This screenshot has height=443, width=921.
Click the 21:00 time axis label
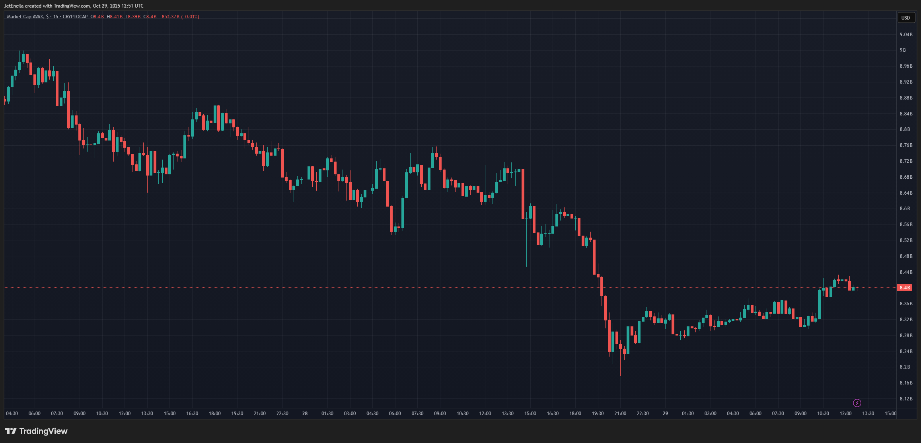point(620,414)
